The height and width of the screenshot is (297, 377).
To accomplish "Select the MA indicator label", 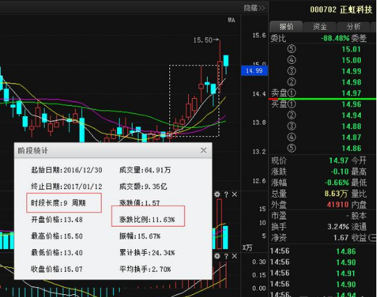I will pos(231,20).
